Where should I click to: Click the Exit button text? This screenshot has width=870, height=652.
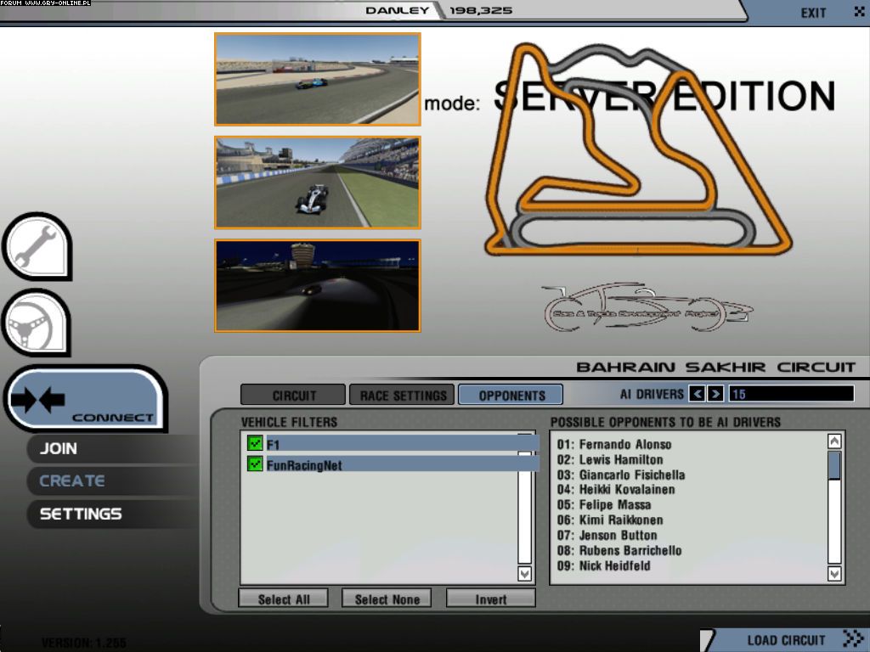pyautogui.click(x=813, y=13)
